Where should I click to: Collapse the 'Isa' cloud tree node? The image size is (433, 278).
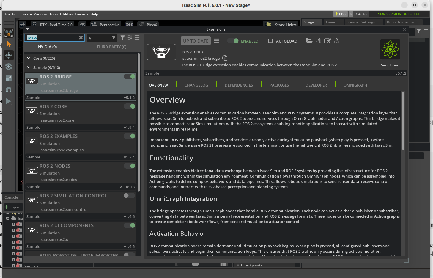click(x=8, y=218)
